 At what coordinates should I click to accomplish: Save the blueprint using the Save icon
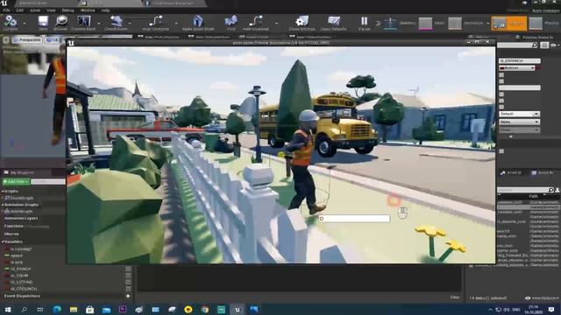[43, 22]
